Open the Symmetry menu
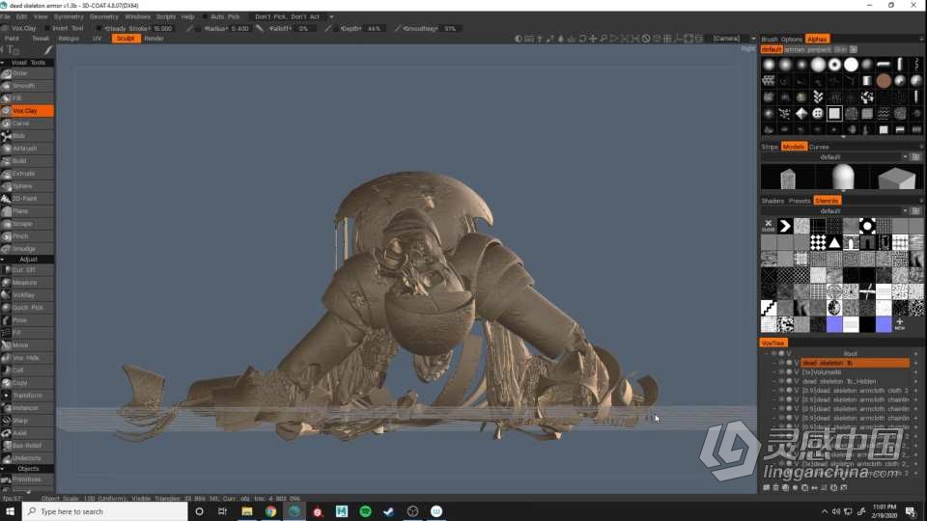Screen dimensions: 927x521 (x=69, y=16)
